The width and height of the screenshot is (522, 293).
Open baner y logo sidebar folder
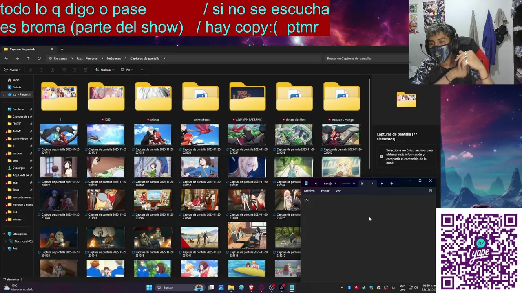tap(20, 138)
